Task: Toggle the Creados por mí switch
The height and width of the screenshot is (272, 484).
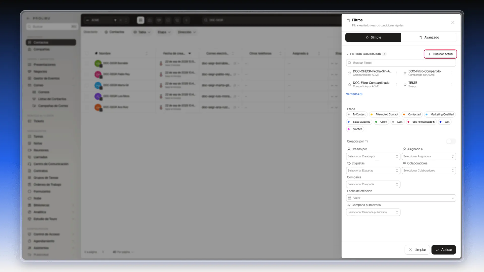Action: point(451,142)
